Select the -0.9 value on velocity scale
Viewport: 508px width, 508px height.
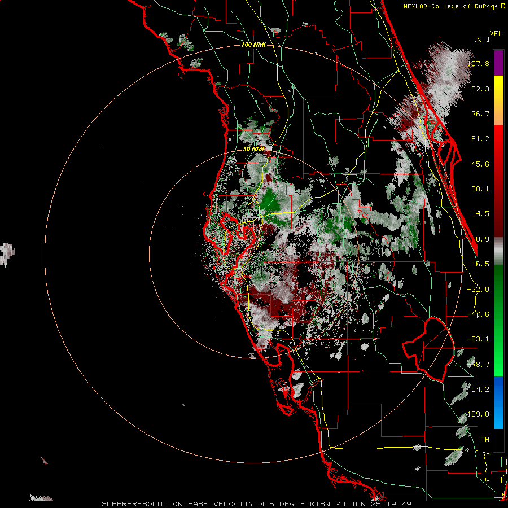pos(480,239)
